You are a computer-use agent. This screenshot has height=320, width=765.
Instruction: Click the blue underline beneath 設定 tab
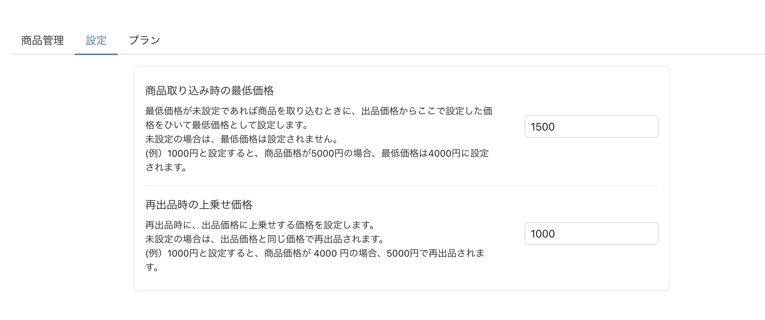(x=96, y=54)
